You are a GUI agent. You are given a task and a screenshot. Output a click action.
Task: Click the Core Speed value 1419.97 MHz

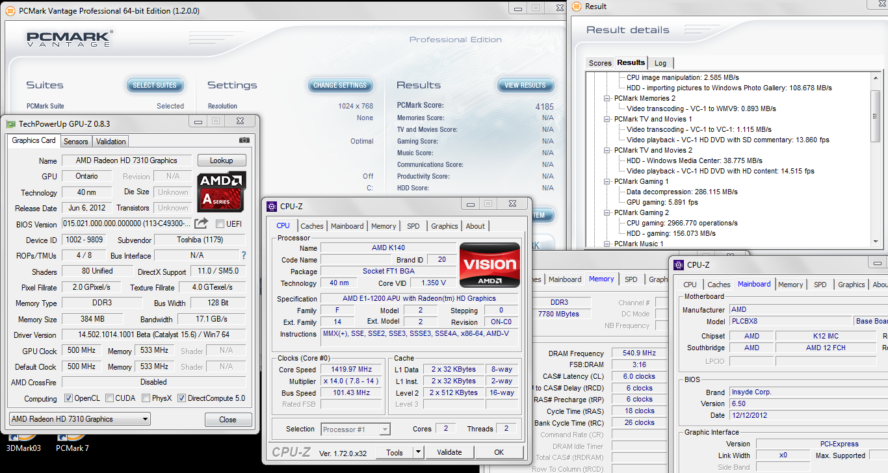tap(351, 370)
